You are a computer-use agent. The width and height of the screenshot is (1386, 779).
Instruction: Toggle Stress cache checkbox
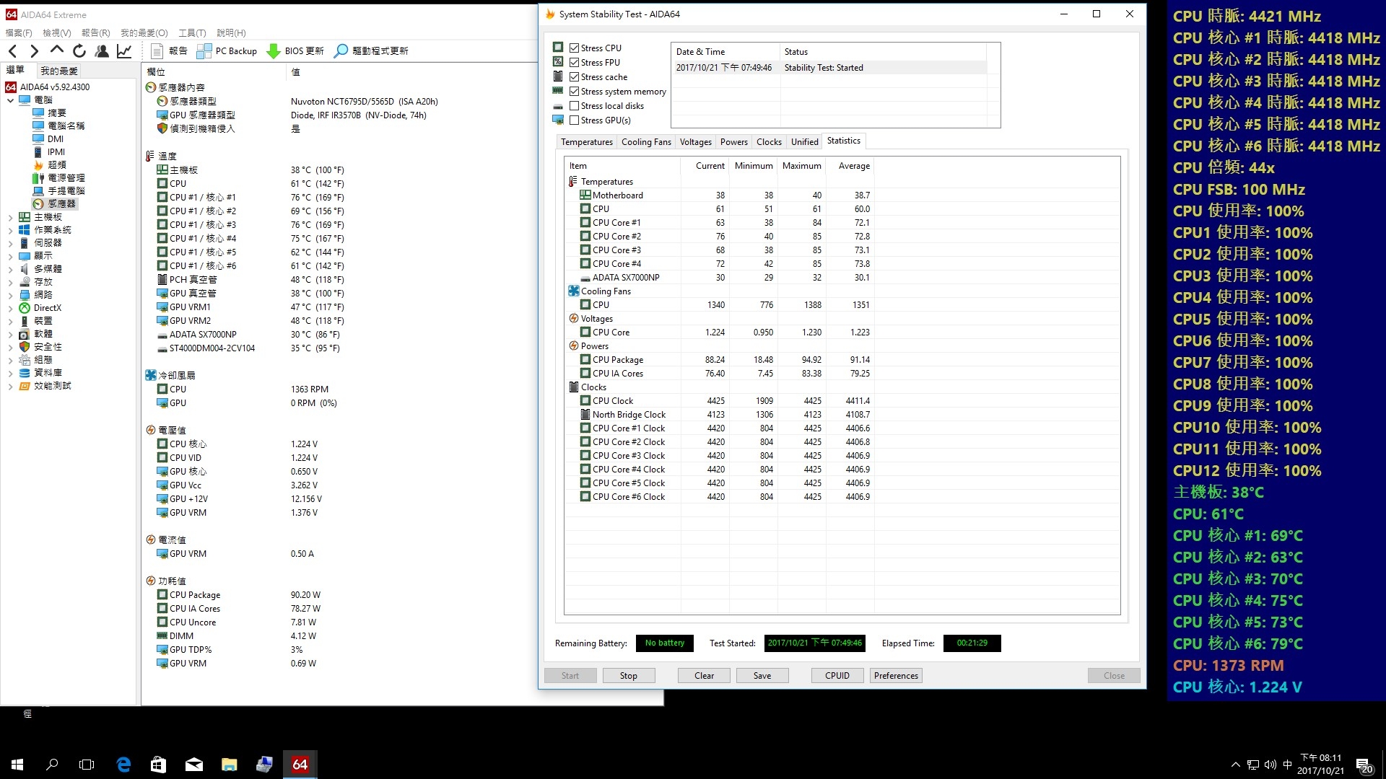575,77
